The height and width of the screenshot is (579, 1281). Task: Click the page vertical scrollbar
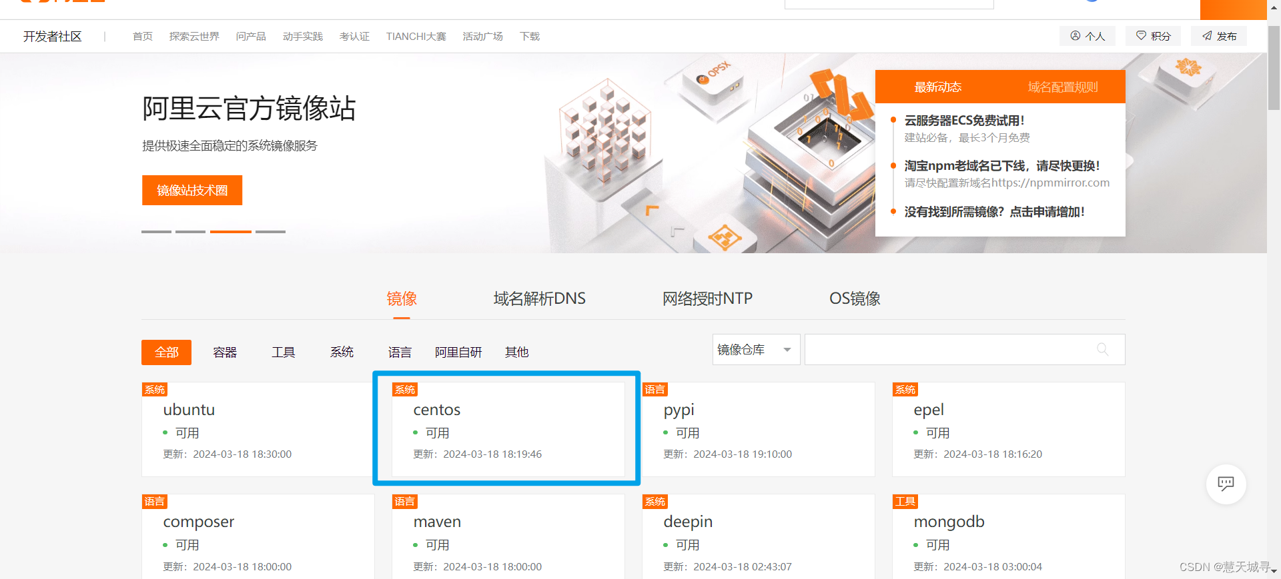click(1274, 67)
